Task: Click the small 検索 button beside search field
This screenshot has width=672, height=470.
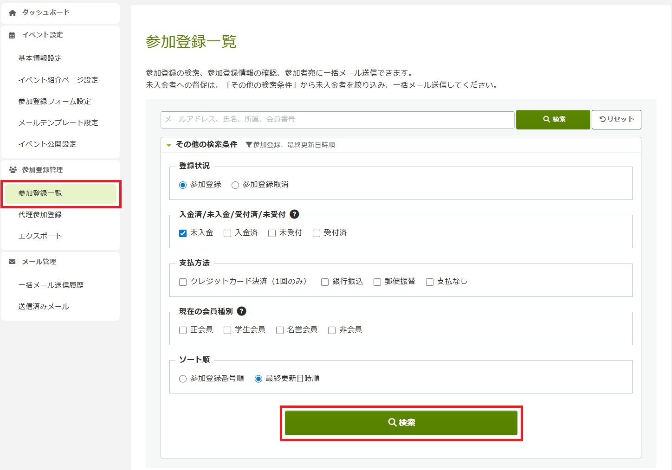Action: pos(553,119)
